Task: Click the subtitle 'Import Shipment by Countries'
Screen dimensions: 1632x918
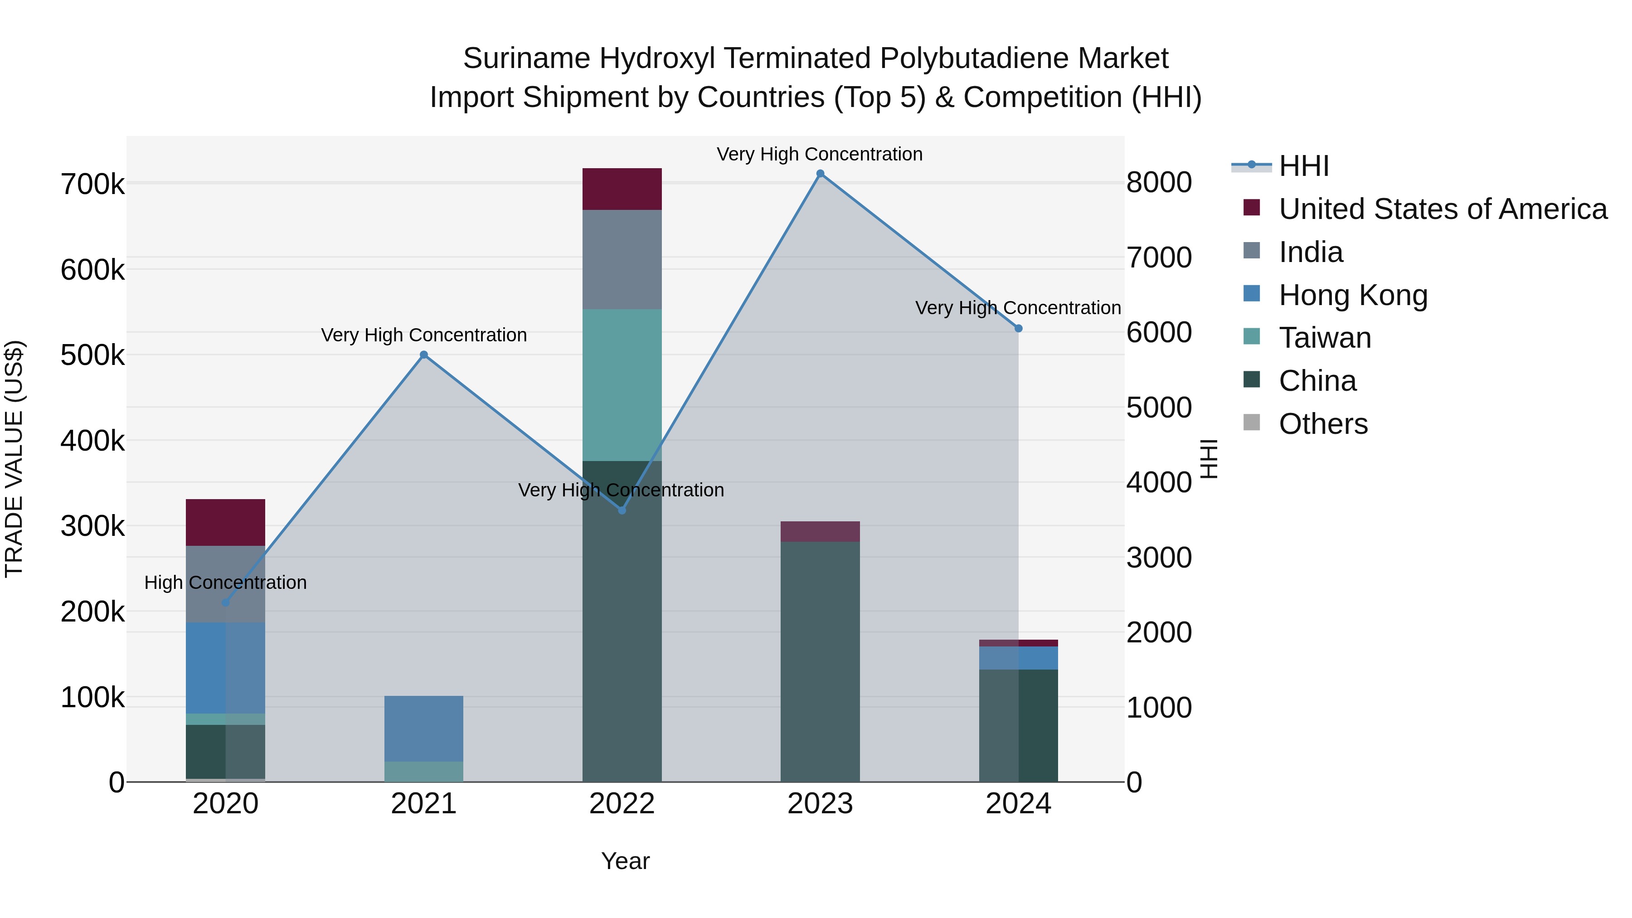Action: (x=627, y=97)
